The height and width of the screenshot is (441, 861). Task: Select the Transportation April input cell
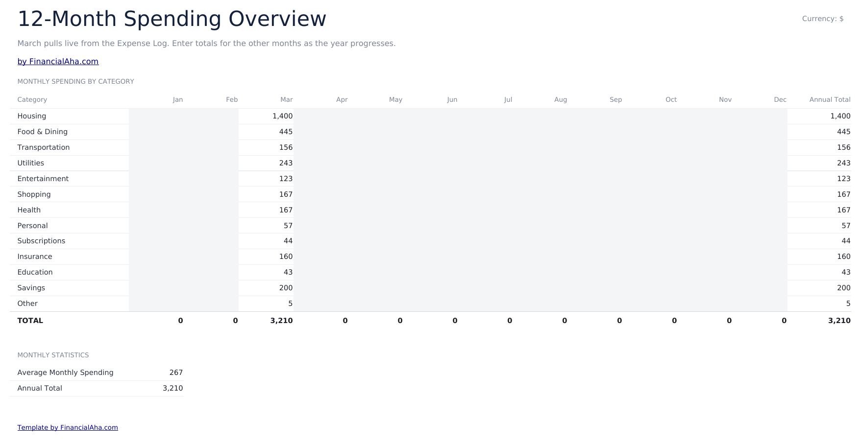pos(321,147)
